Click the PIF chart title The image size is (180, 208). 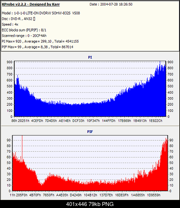pyautogui.click(x=90, y=132)
